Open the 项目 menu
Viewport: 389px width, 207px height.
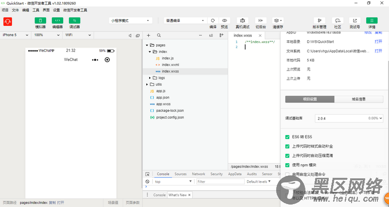(x=5, y=10)
